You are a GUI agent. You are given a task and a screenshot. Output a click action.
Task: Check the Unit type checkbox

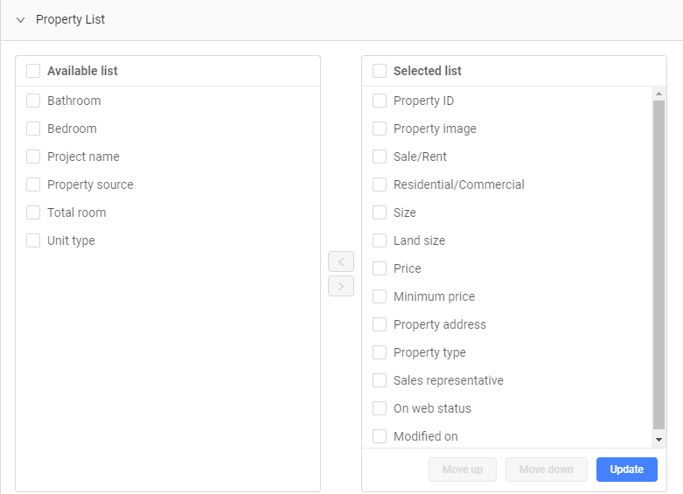33,240
